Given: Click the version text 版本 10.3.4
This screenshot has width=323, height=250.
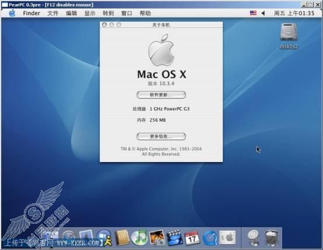Looking at the screenshot, I should 161,83.
